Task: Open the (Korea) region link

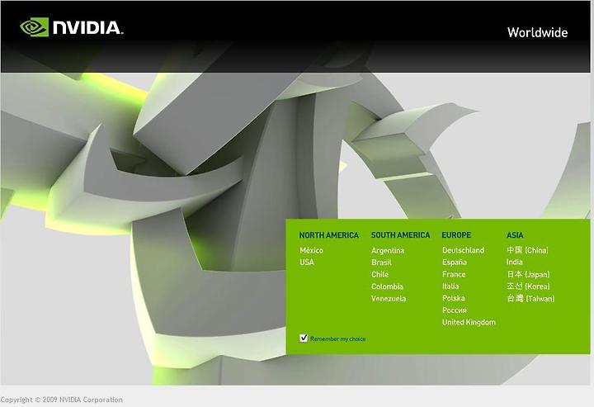Action: click(x=528, y=286)
